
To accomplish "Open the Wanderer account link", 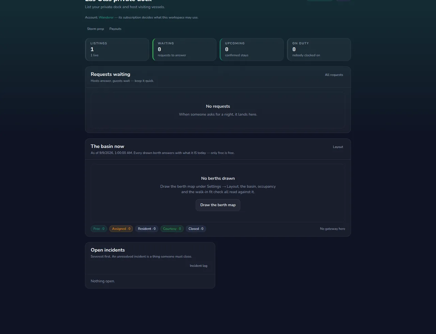I will [x=106, y=17].
